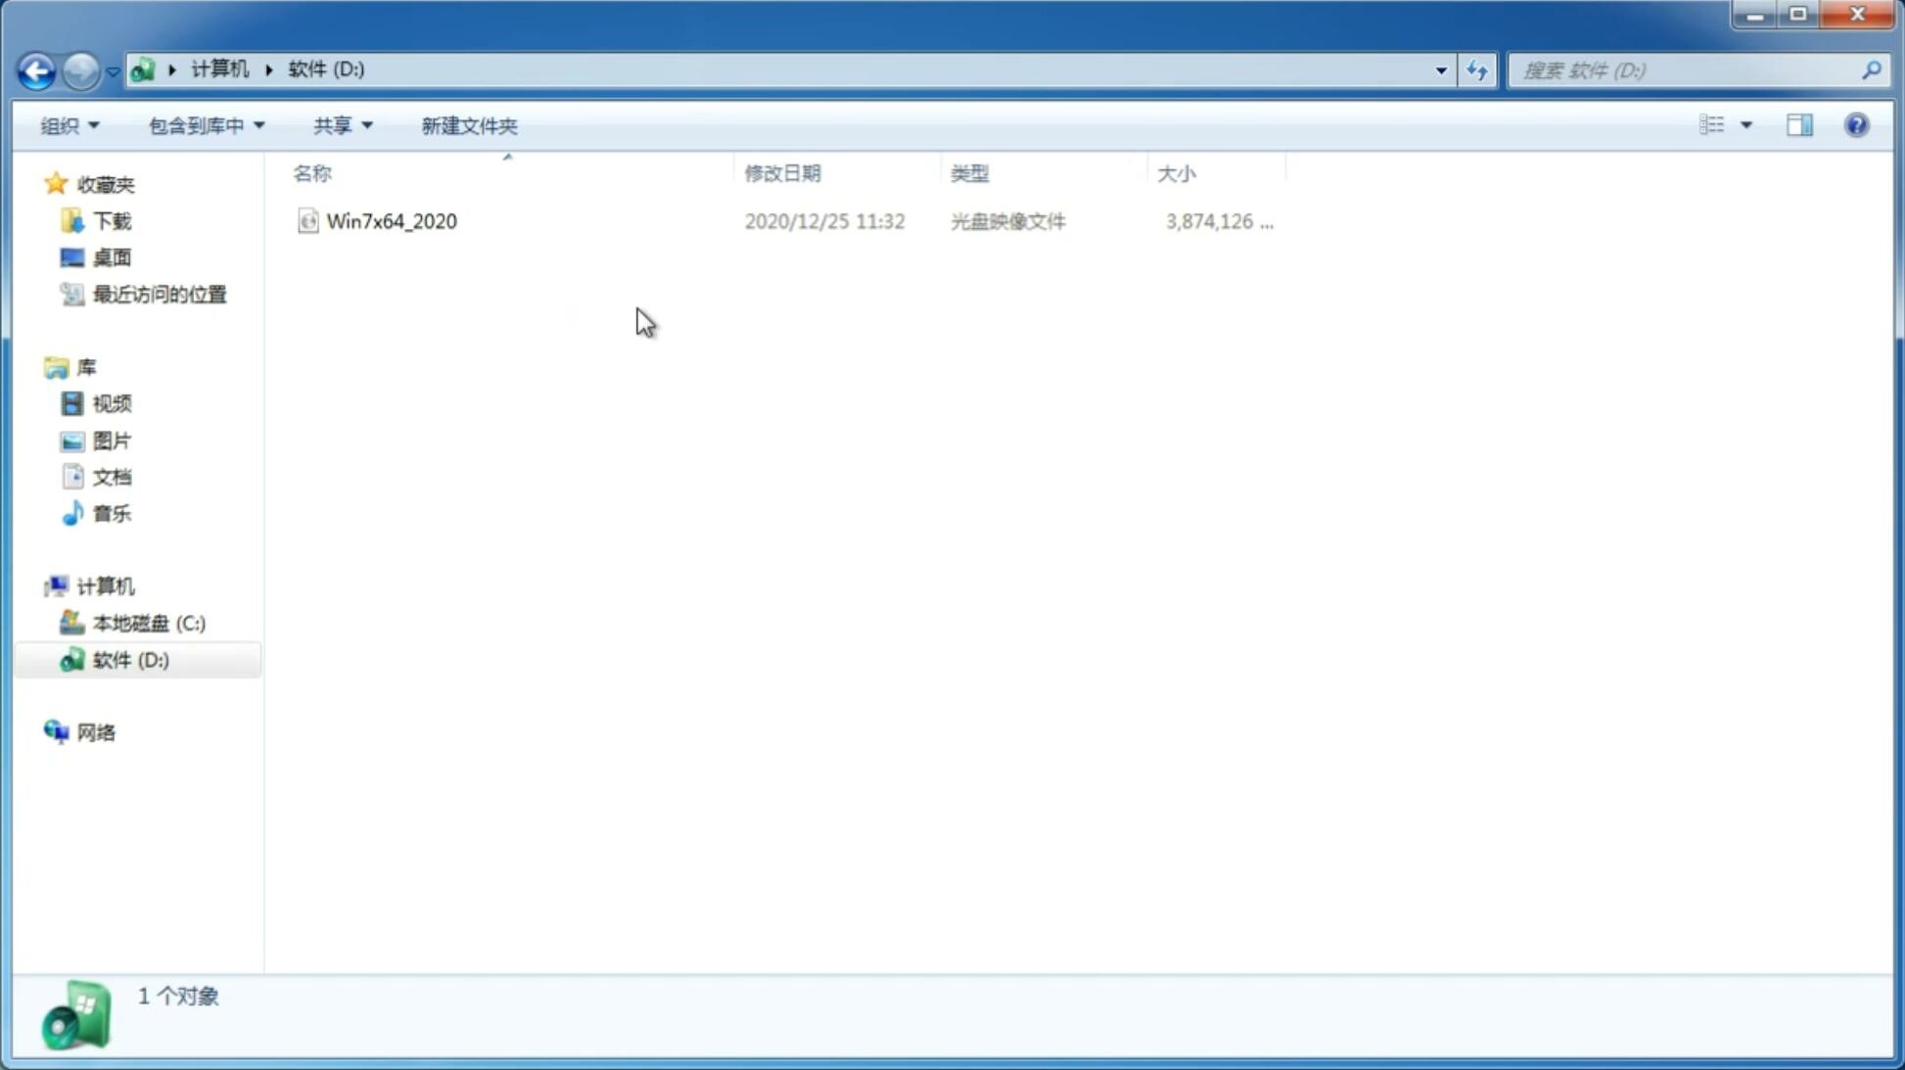Expand 包含到库中 dropdown menu
1905x1070 pixels.
[204, 124]
